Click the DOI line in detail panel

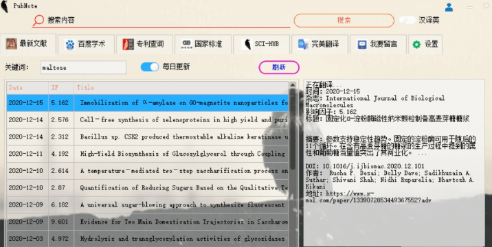pos(365,166)
